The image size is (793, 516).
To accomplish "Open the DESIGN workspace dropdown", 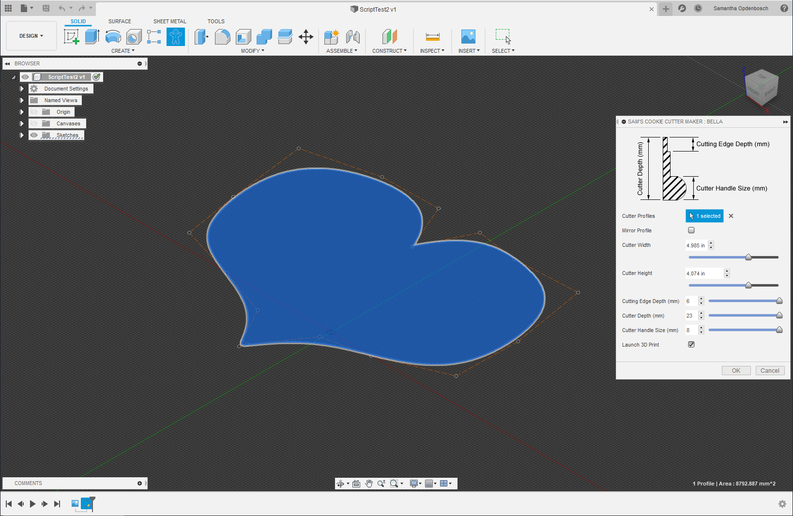I will coord(31,36).
